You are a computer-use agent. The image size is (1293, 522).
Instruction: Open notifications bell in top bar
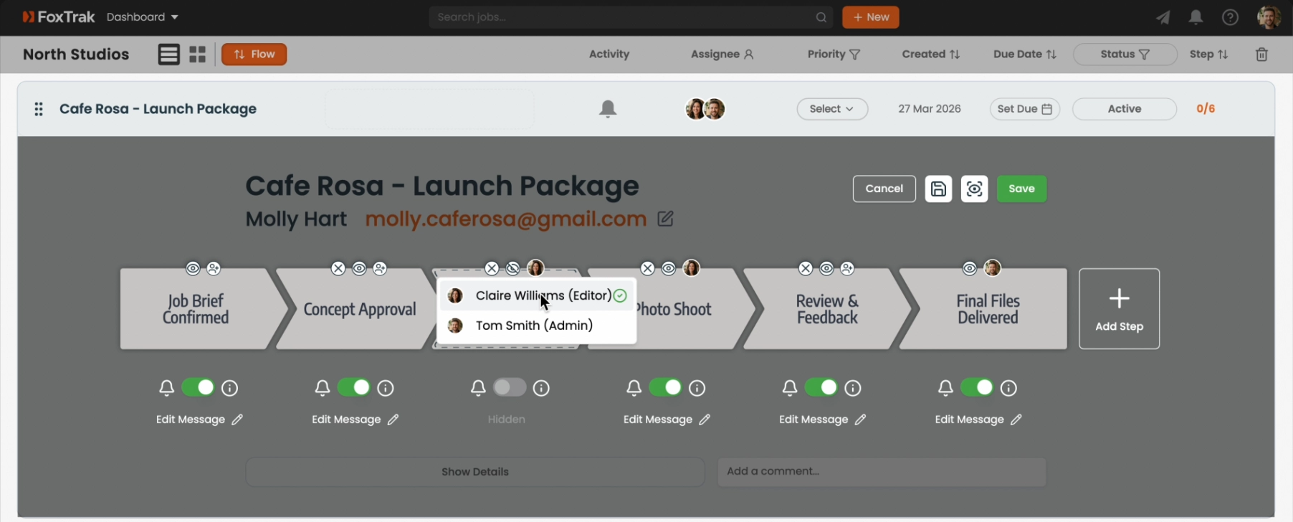(x=1196, y=17)
